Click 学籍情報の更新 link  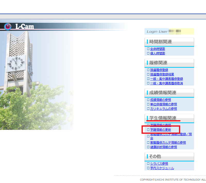coord(160,130)
